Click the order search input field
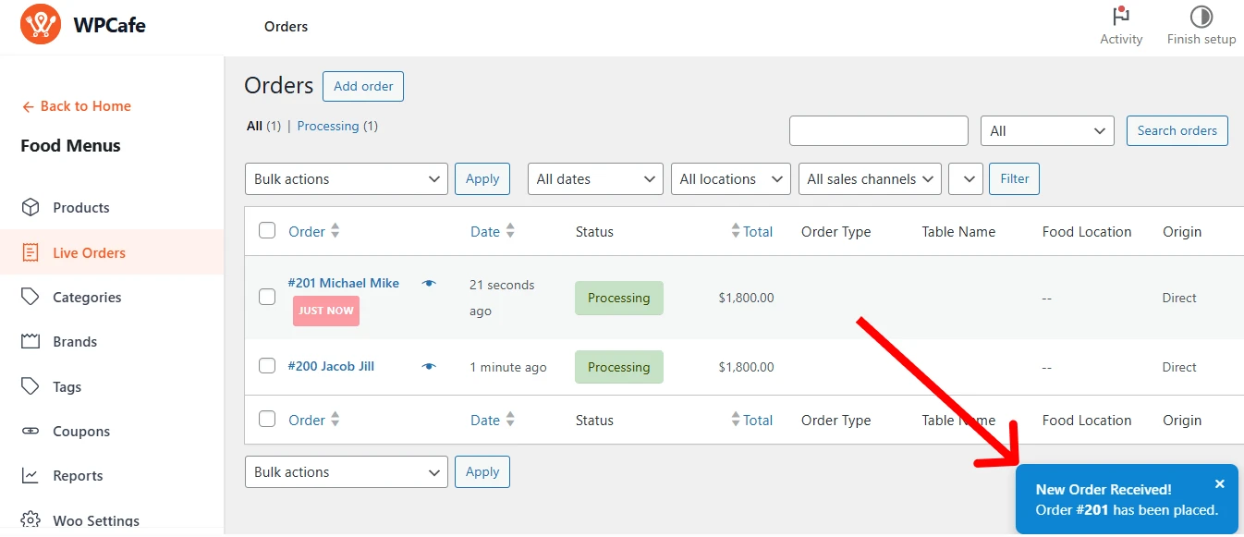This screenshot has height=537, width=1244. (878, 131)
